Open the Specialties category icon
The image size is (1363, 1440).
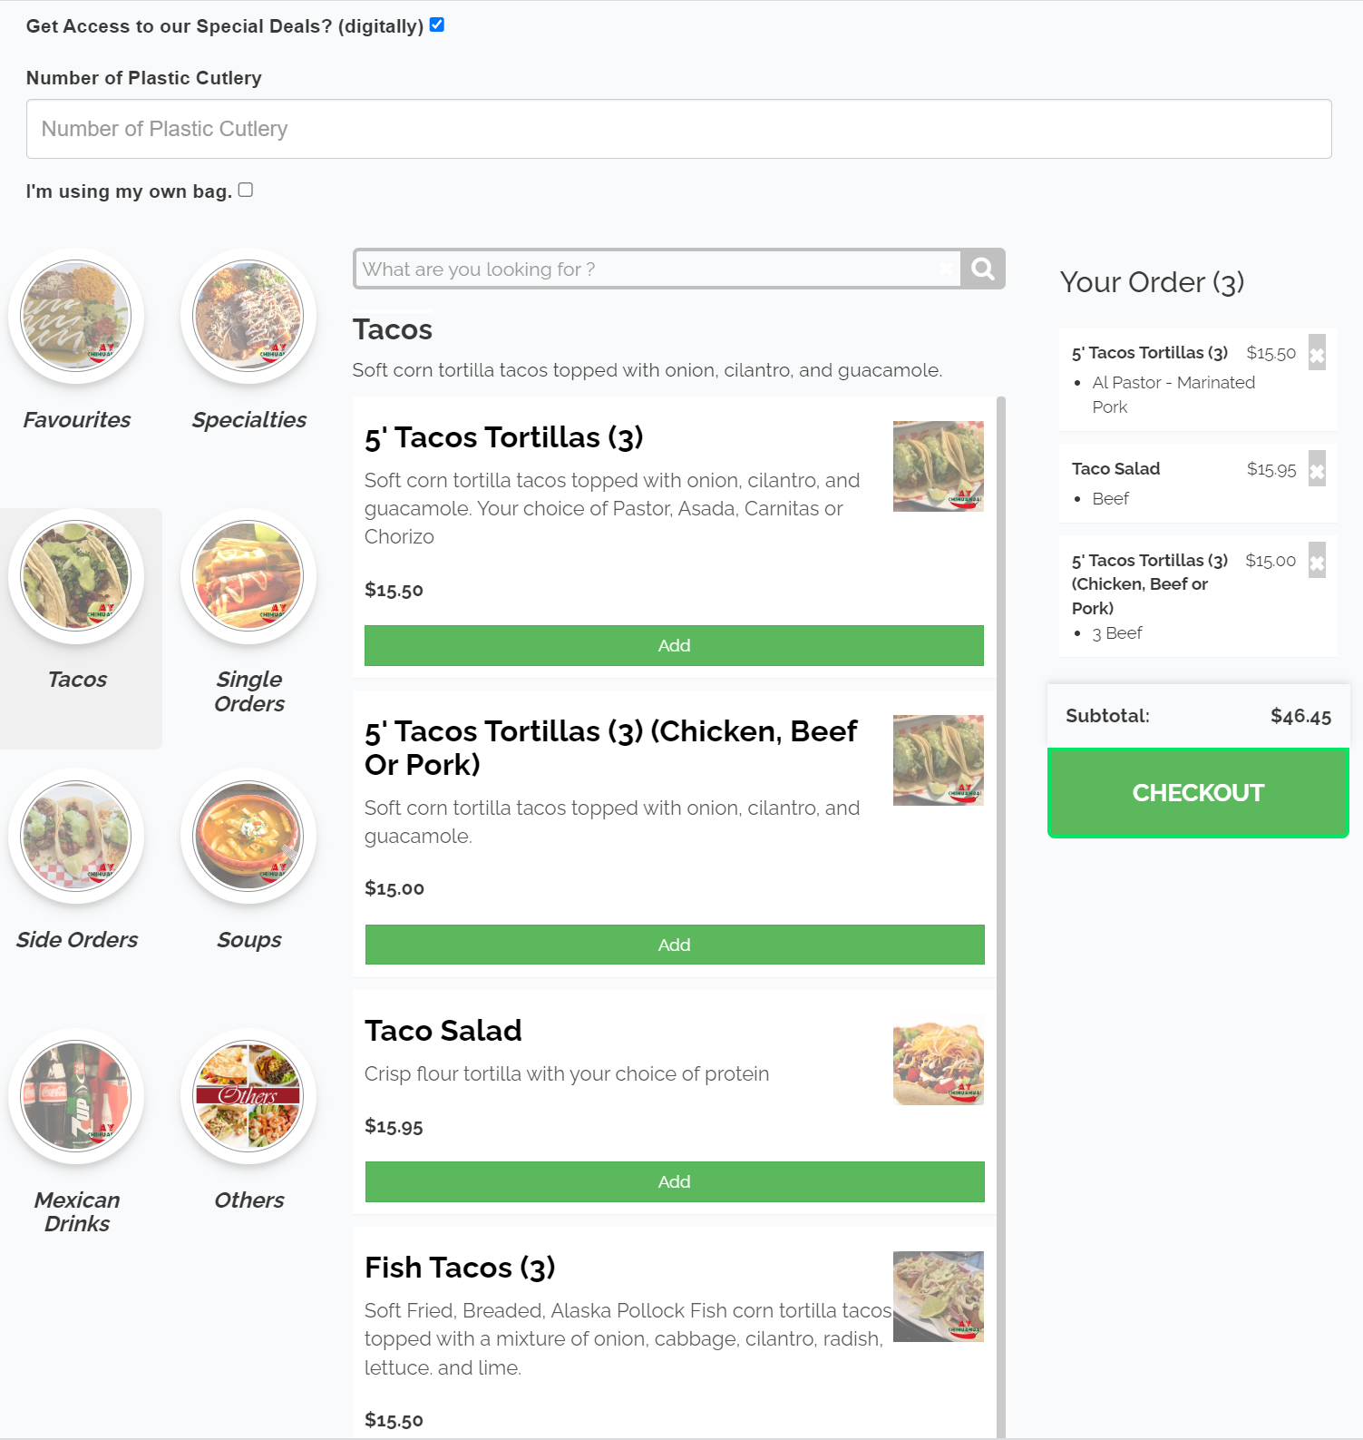(248, 316)
